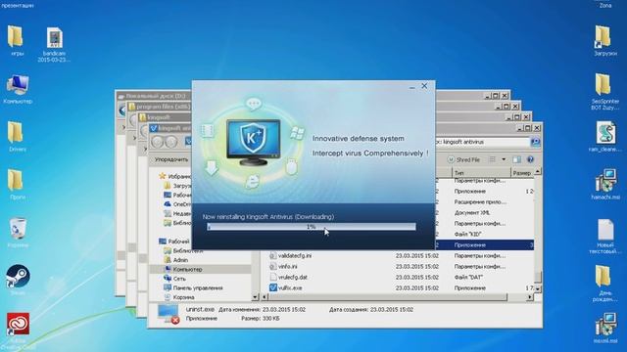This screenshot has width=627, height=352.
Task: Open the ram_cleaner script icon
Action: (x=605, y=137)
